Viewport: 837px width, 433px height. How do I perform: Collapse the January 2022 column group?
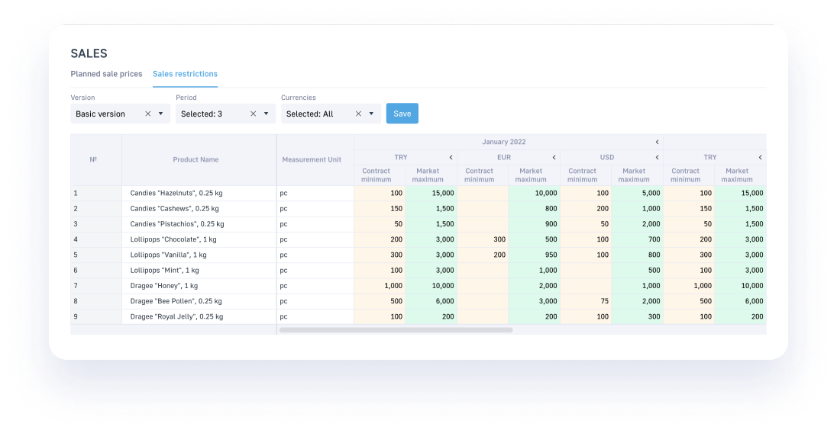coord(657,142)
